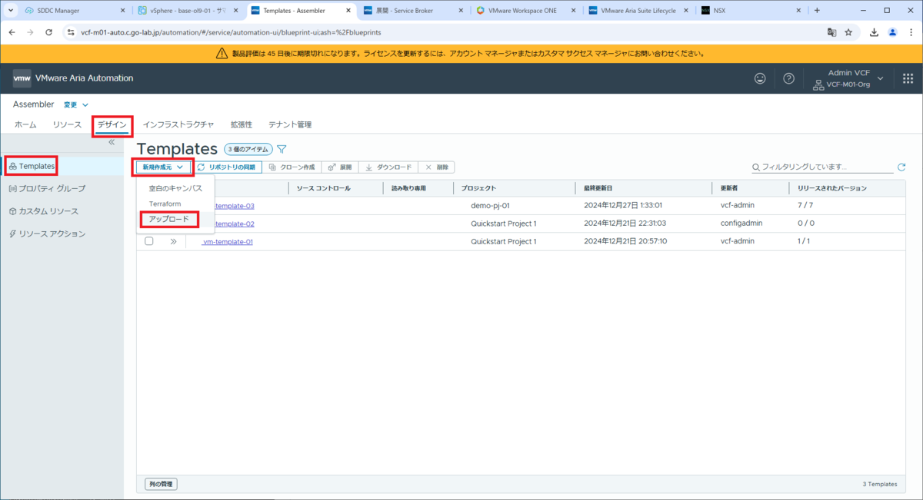Switch to the デザイン tab
This screenshot has height=500, width=923.
pyautogui.click(x=112, y=124)
